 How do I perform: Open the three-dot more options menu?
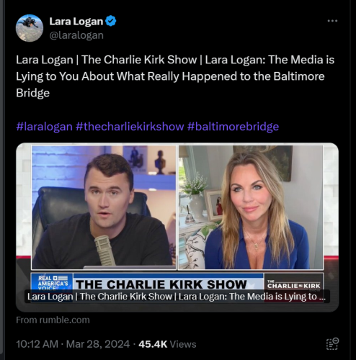click(x=332, y=21)
